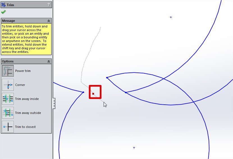
Task: Open help via the question mark icon
Action: tap(49, 5)
